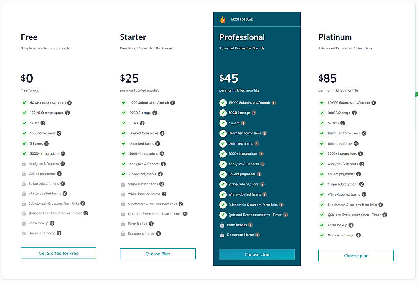418x284 pixels.
Task: Click checkmark beside Platinum White-labelled forms
Action: tap(322, 194)
